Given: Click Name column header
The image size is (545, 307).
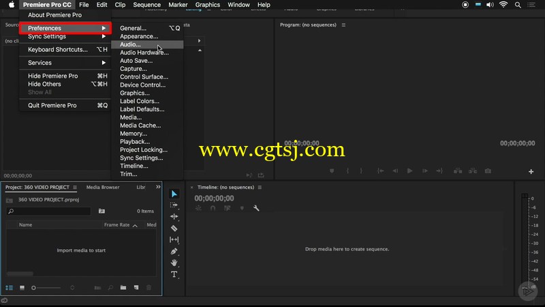Looking at the screenshot, I should tap(25, 225).
